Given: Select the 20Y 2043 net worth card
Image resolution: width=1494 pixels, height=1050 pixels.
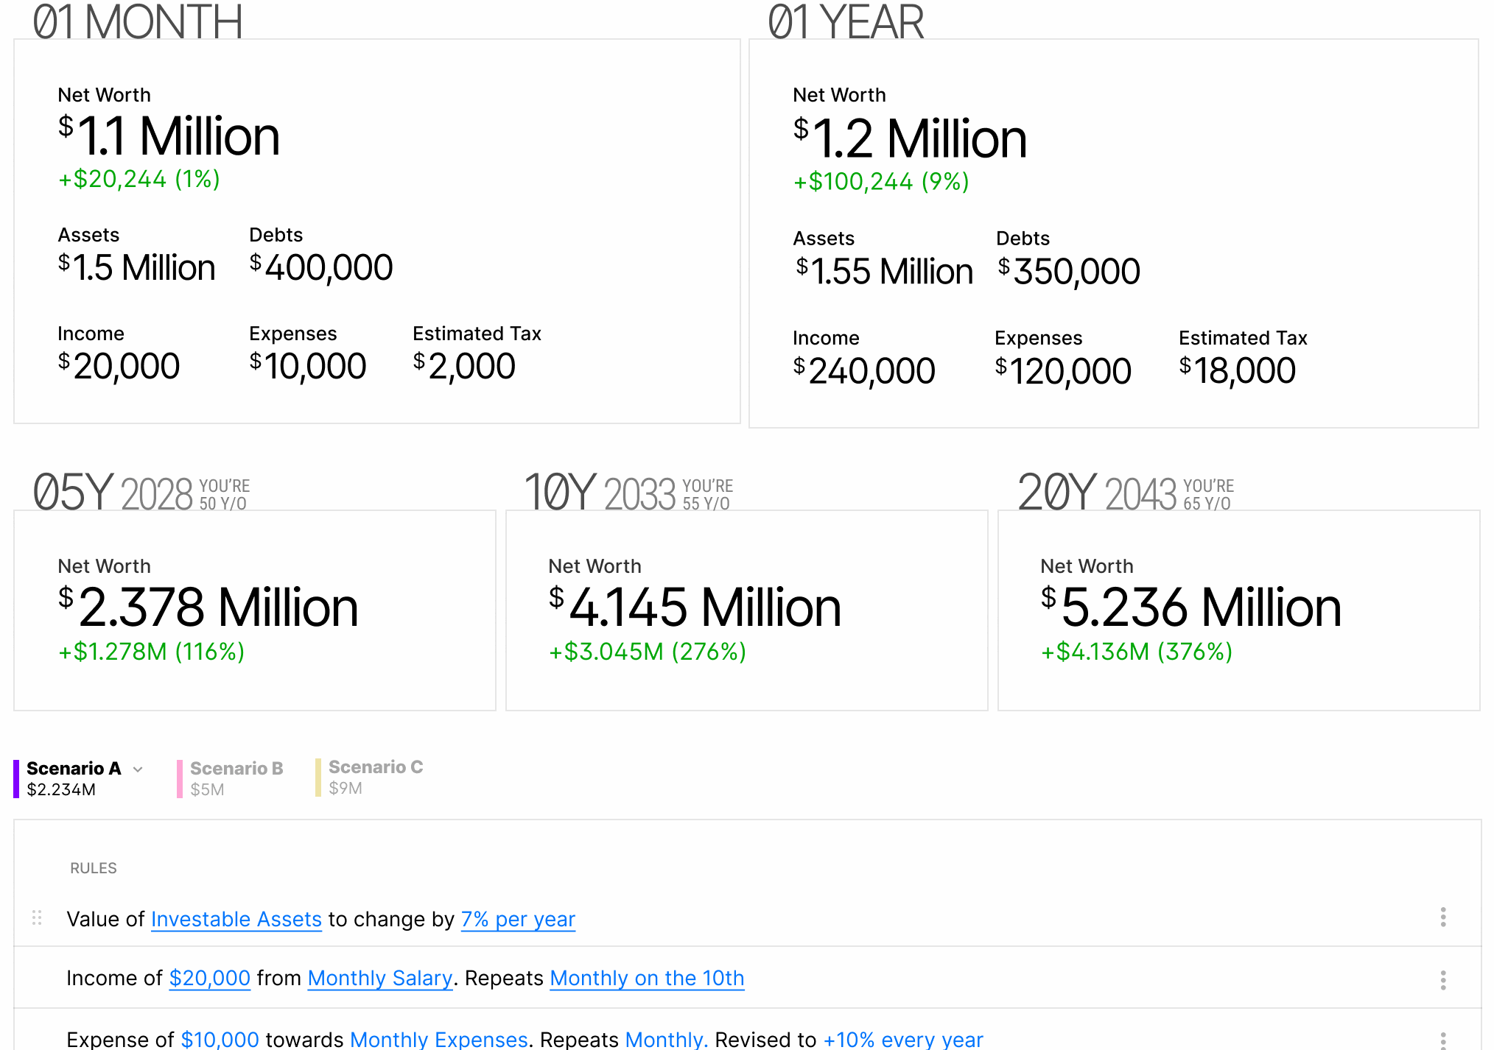Looking at the screenshot, I should coord(1239,610).
